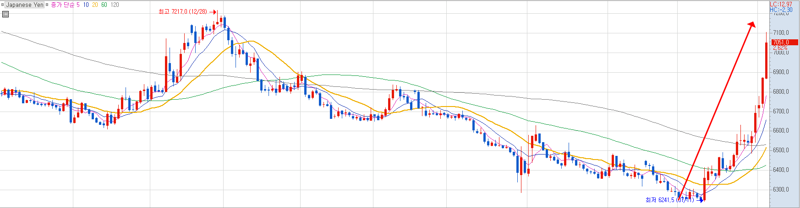The image size is (800, 208).
Task: Click the 최저 6241.5 (07/11) low label
Action: 669,200
